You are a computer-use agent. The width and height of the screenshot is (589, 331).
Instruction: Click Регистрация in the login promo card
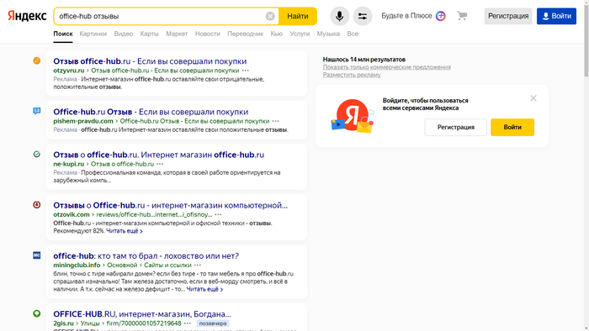(x=456, y=127)
